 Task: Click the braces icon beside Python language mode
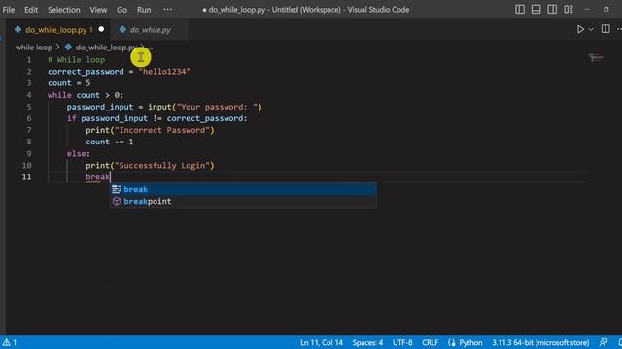451,342
